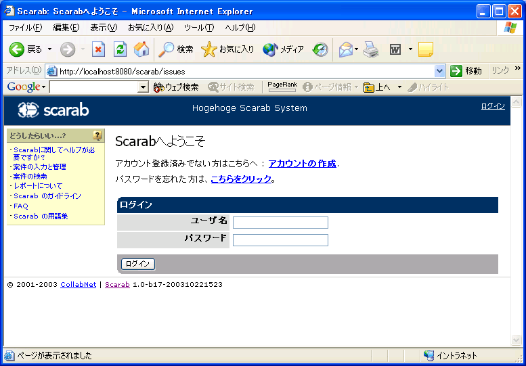Open the Favorites star panel in the toolbar
The width and height of the screenshot is (526, 366).
pos(209,49)
